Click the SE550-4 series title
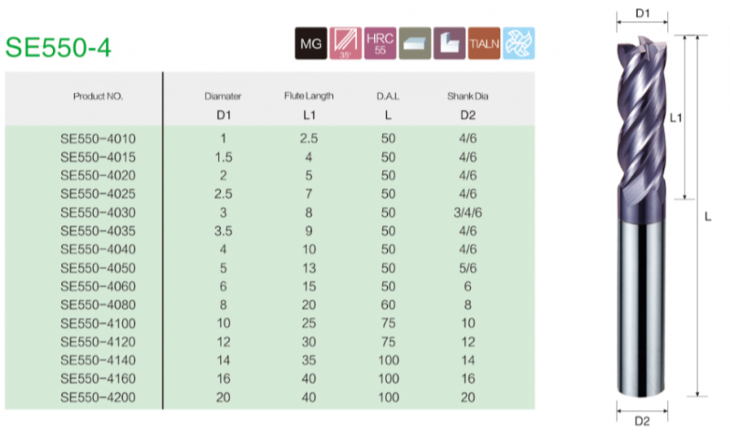730x432 pixels. (x=59, y=47)
